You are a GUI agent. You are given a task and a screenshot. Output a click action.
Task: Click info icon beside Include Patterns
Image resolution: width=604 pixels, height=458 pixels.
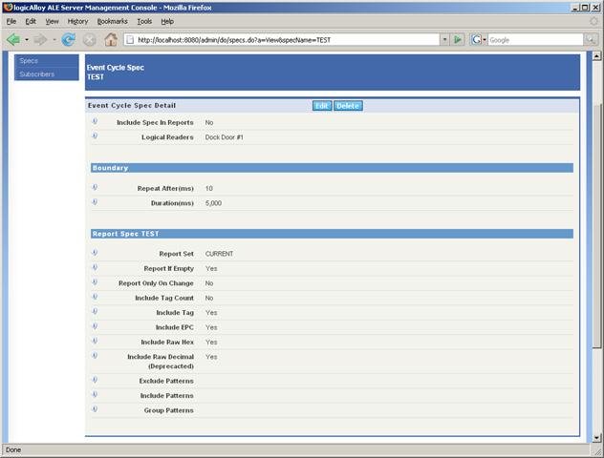coord(95,395)
